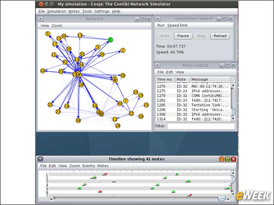Open the Speed limit menu
The width and height of the screenshot is (274, 205).
pos(177,25)
